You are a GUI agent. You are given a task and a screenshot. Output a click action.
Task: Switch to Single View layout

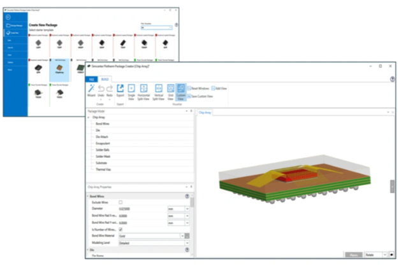click(132, 92)
